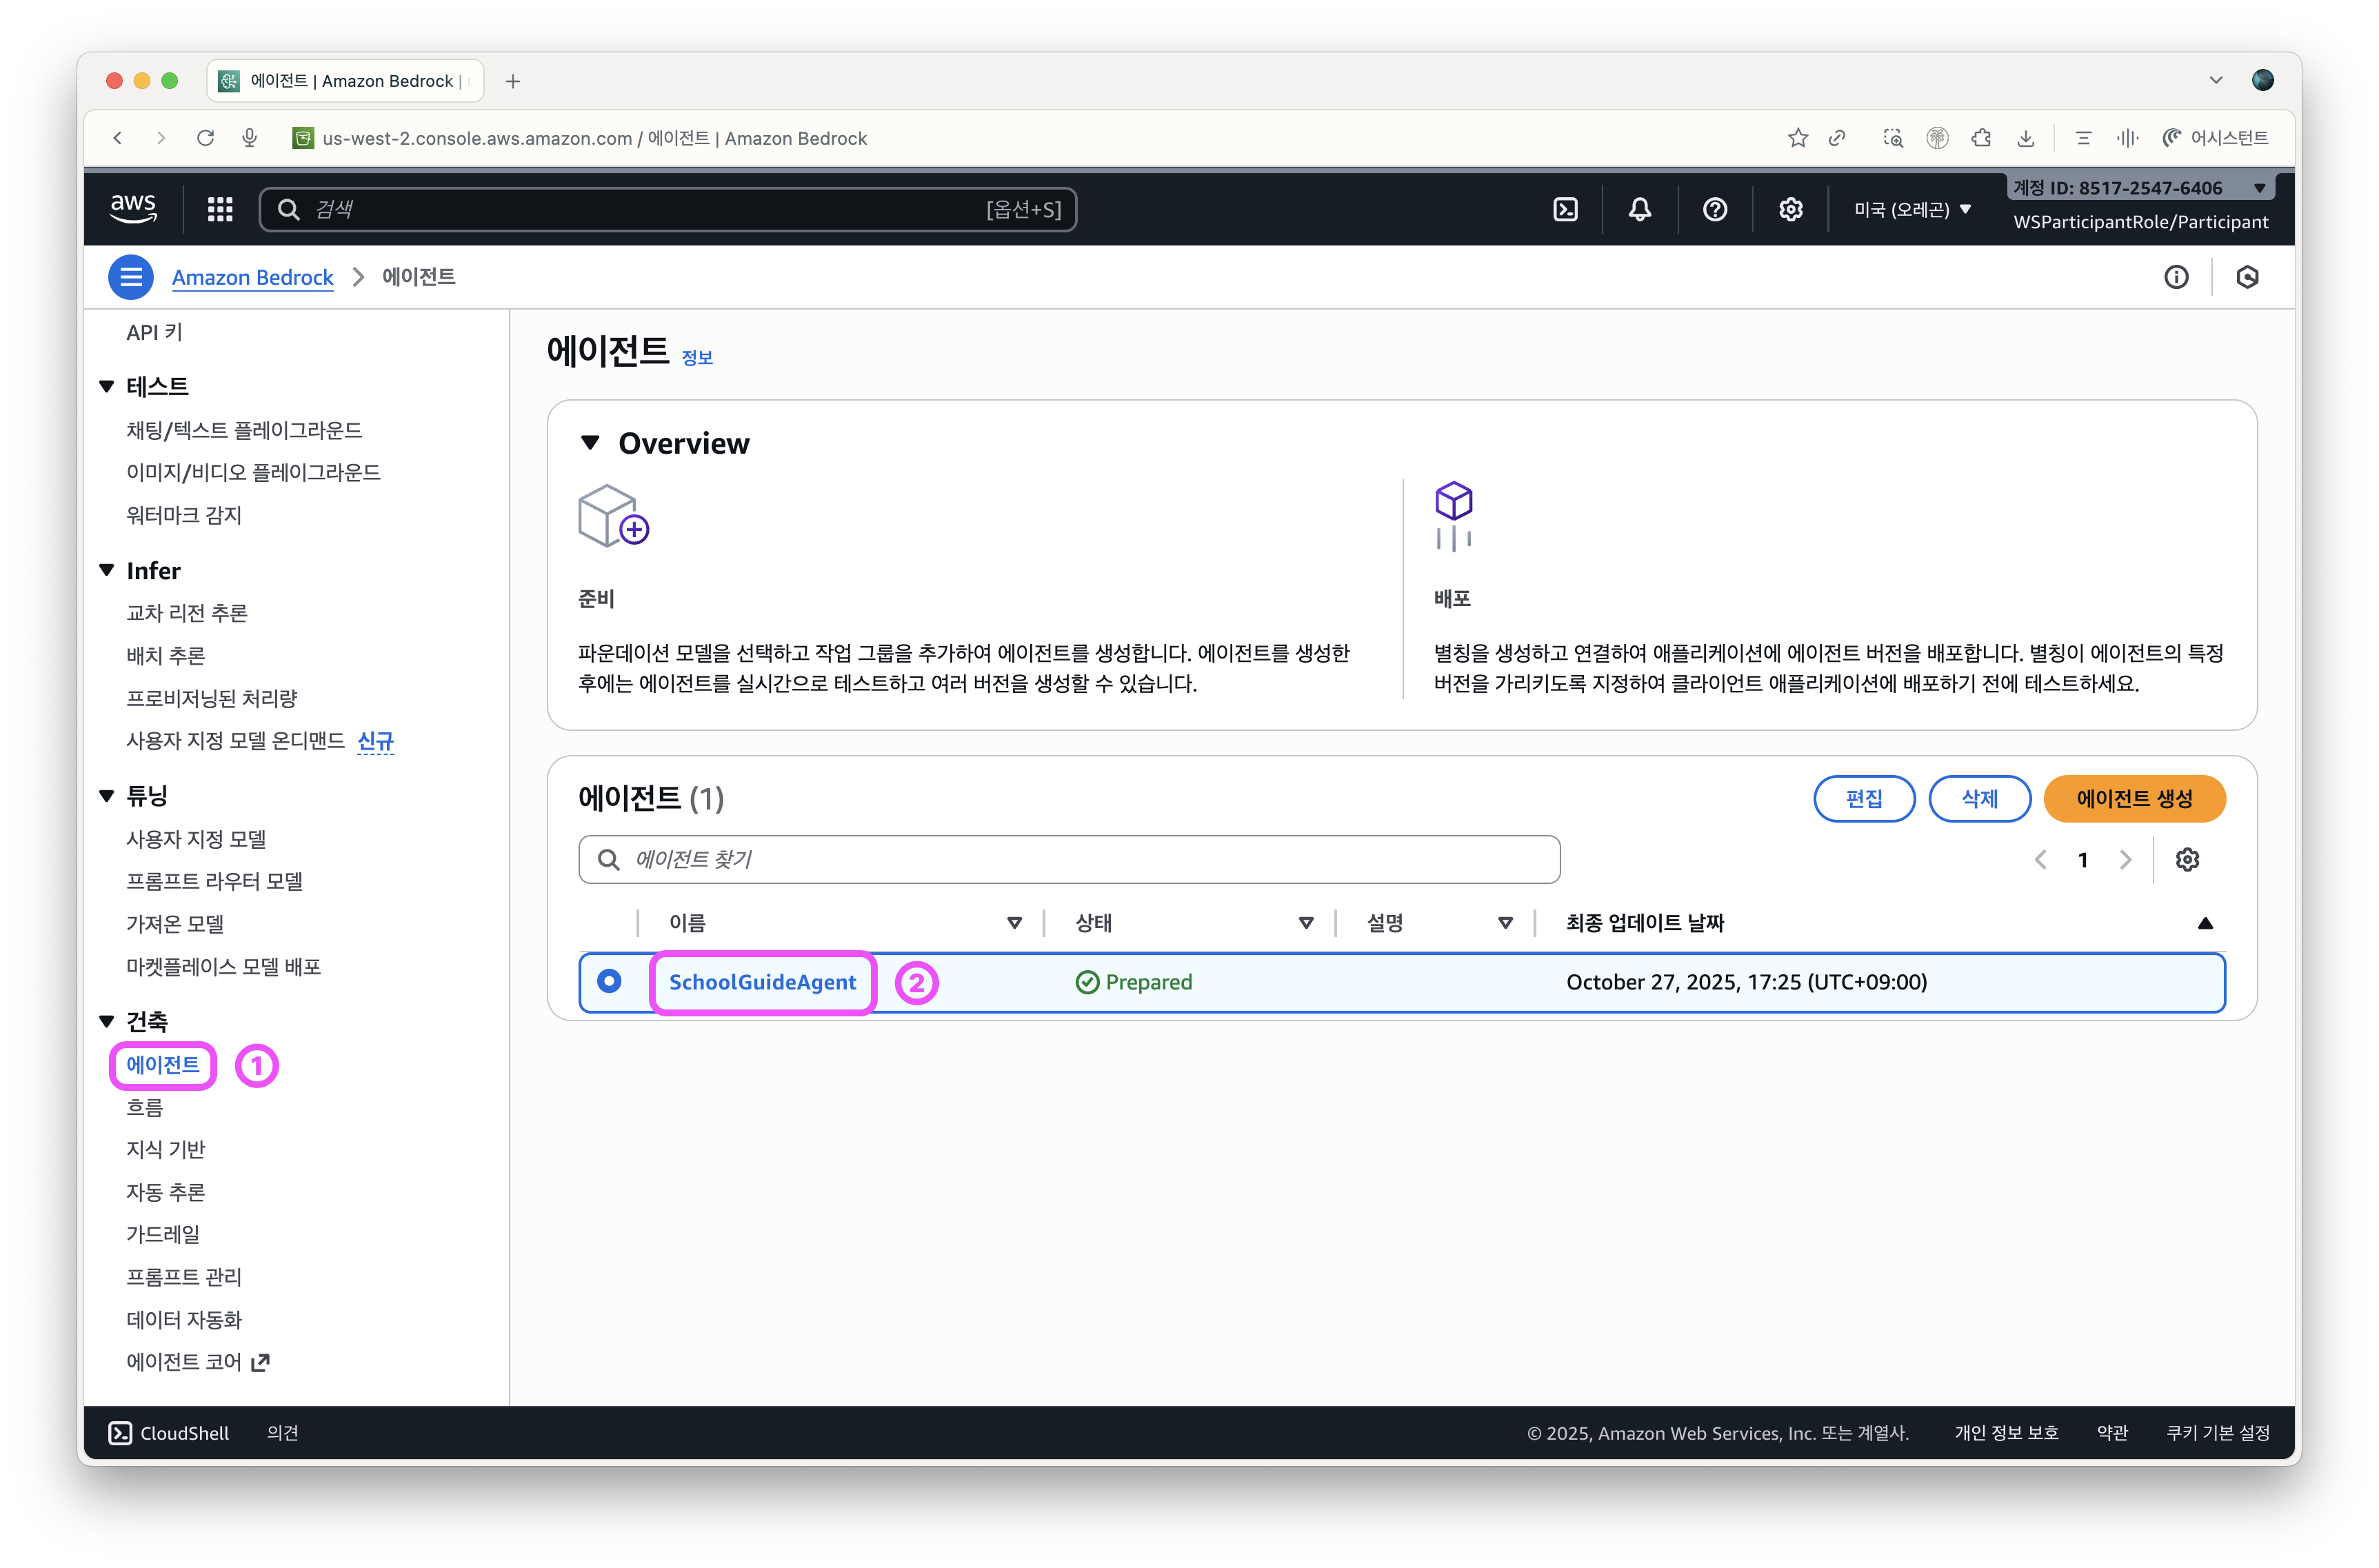Click the AWS logo home icon

133,209
